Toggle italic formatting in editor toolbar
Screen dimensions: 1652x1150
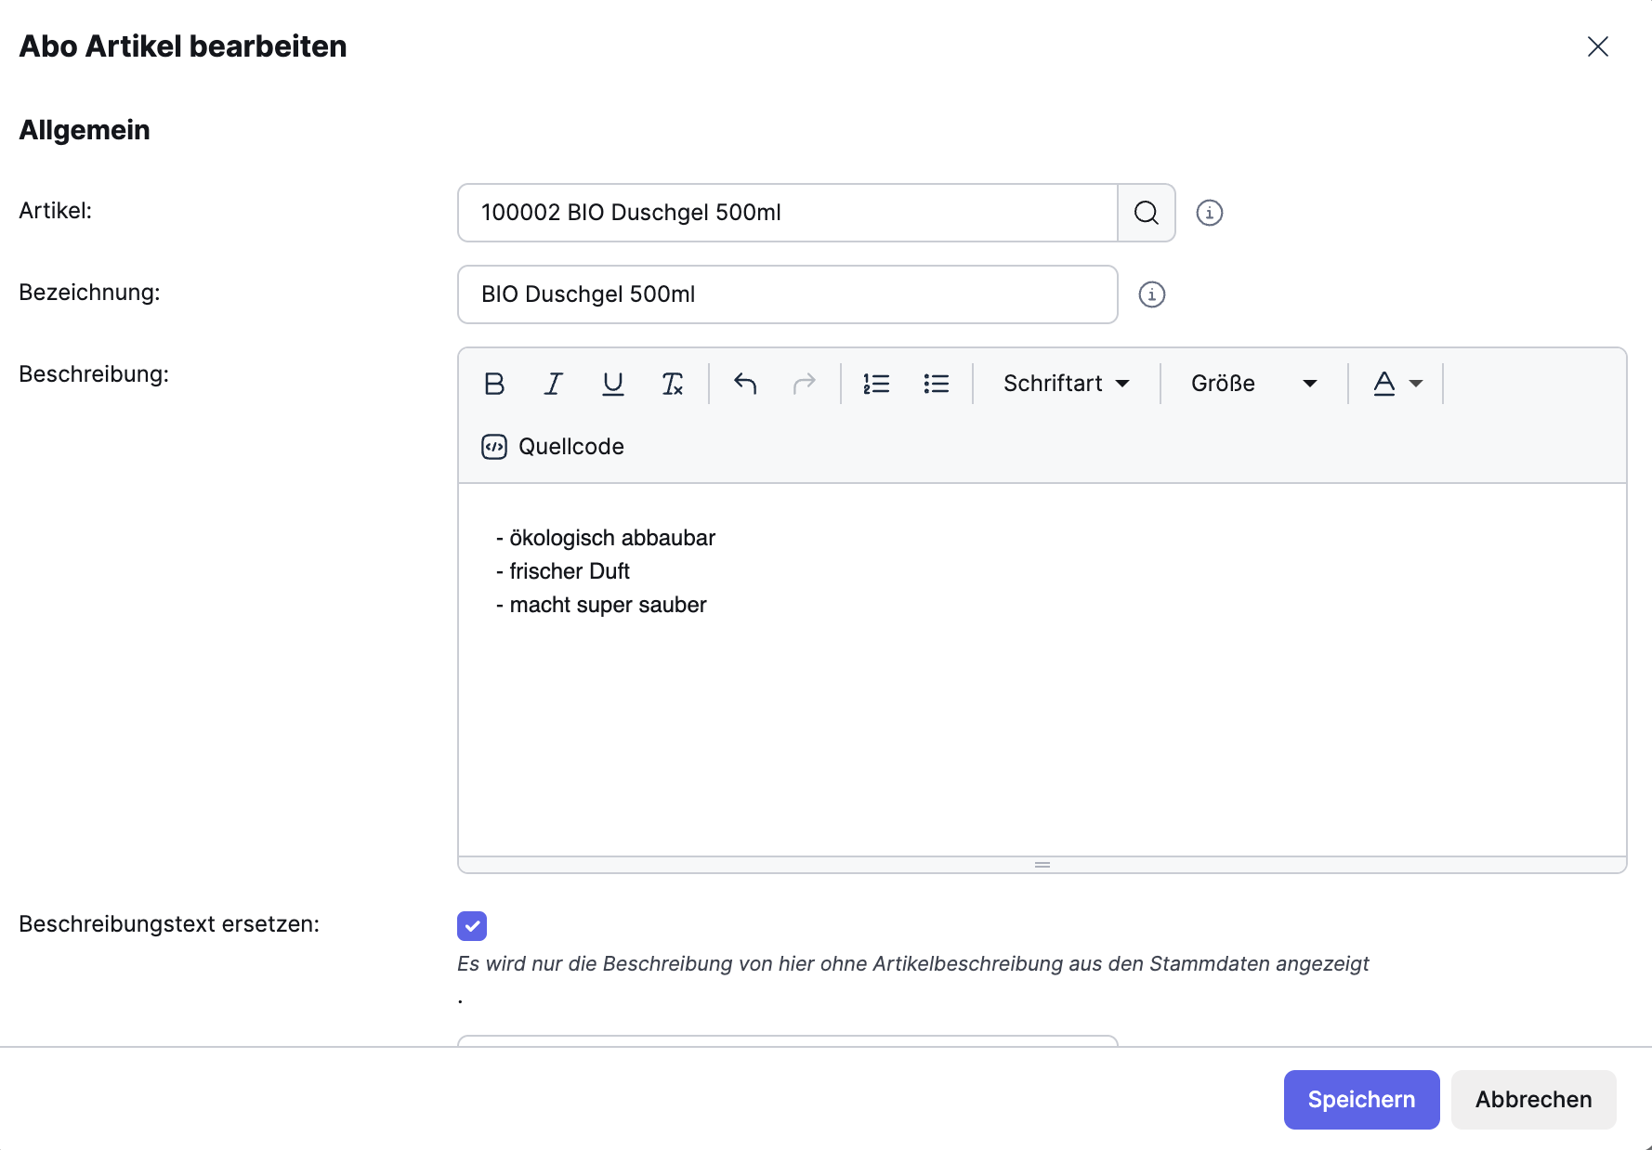pos(554,384)
